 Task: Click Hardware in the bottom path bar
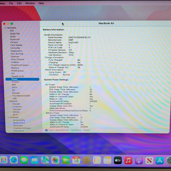[x=76, y=130]
